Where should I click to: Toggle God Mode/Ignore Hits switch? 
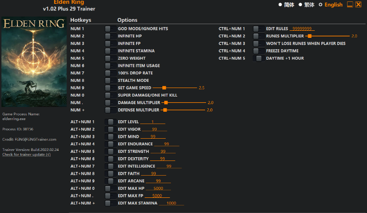pos(111,29)
